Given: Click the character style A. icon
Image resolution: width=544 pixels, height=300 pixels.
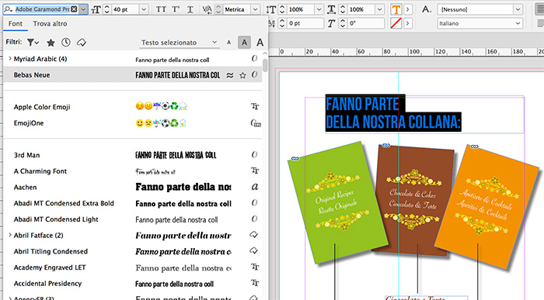Looking at the screenshot, I should coord(427,9).
